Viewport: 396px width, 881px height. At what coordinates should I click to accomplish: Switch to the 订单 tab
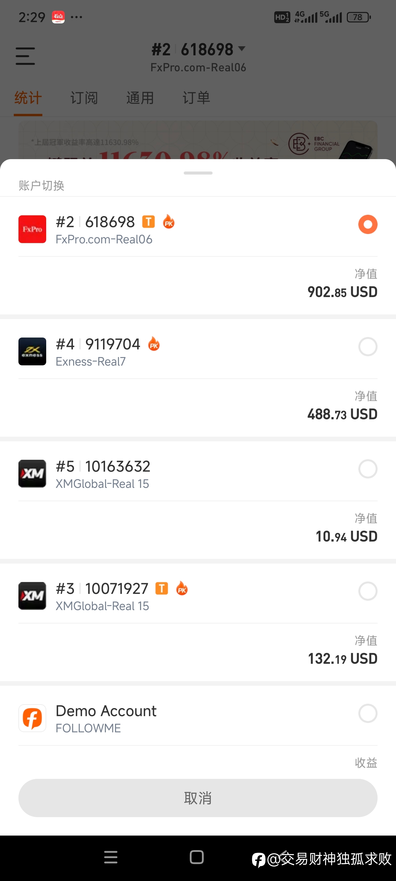[196, 98]
